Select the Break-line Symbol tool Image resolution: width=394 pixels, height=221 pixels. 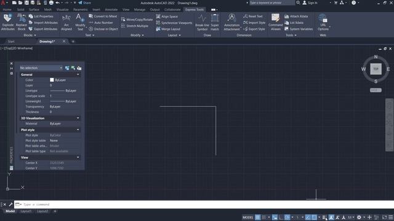pyautogui.click(x=202, y=22)
